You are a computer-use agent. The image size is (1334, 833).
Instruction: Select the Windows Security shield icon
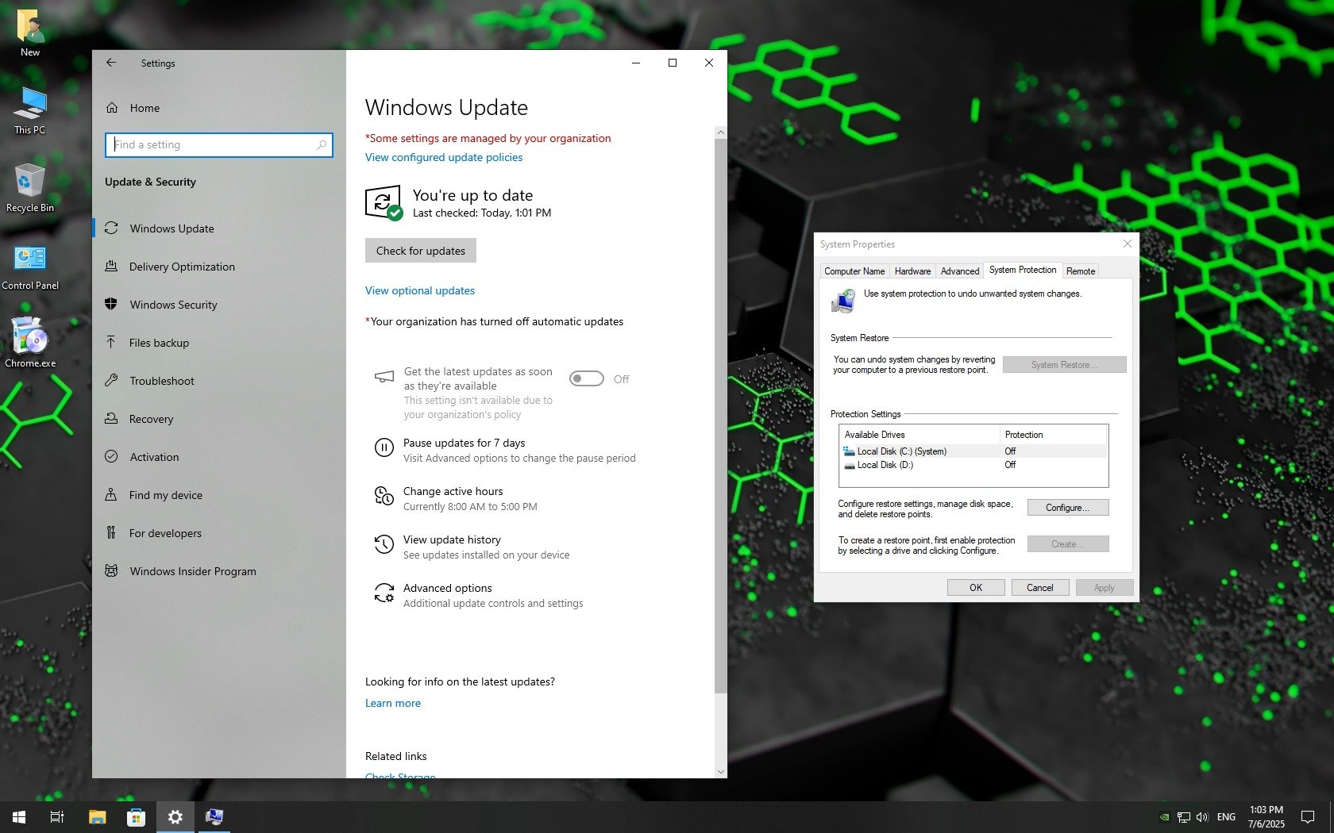[x=112, y=305]
